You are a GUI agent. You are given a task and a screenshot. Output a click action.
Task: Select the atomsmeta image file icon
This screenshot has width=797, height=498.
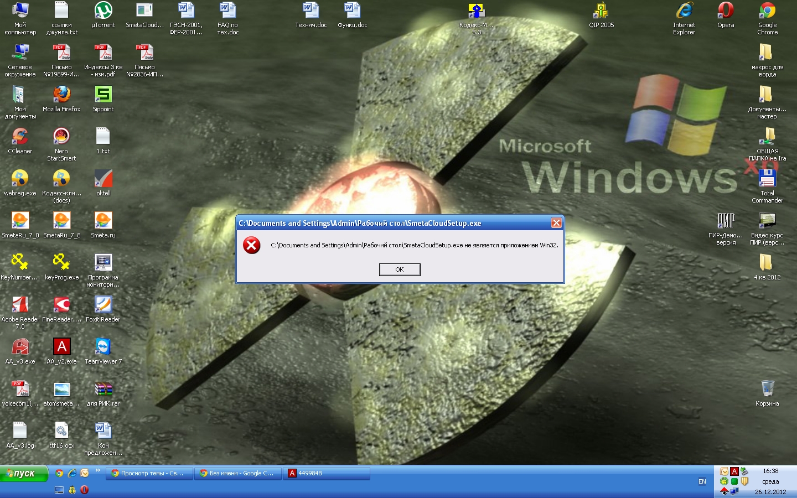(x=61, y=393)
